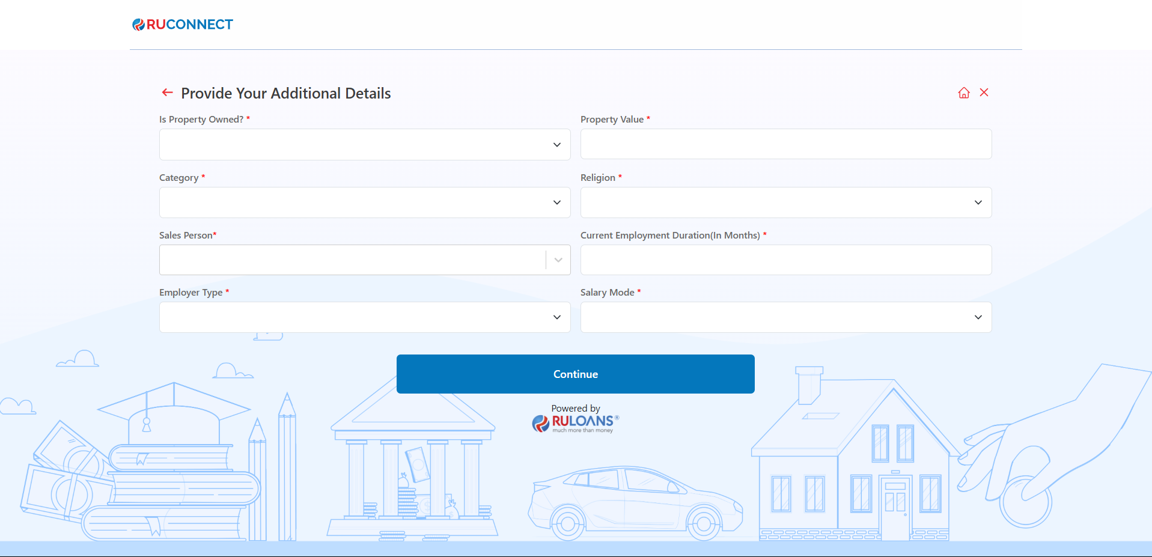Open the Religion dropdown list
1152x557 pixels.
[785, 202]
